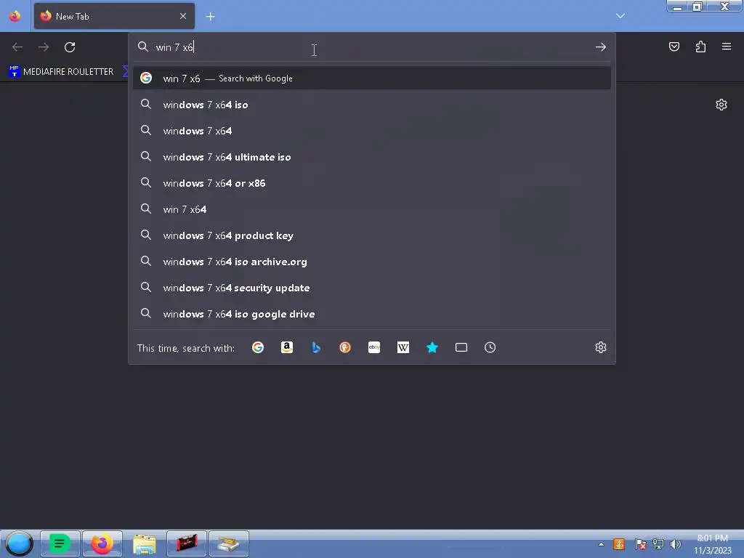Select suggestion 'windows 7 x64 ultimate iso'
Viewport: 744px width, 558px height.
click(x=372, y=157)
